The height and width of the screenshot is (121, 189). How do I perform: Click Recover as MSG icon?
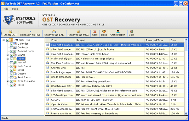coord(78,32)
